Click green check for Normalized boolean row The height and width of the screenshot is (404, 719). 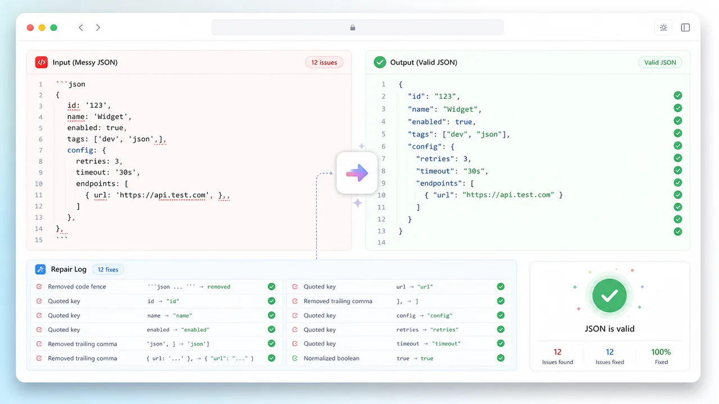coord(500,358)
